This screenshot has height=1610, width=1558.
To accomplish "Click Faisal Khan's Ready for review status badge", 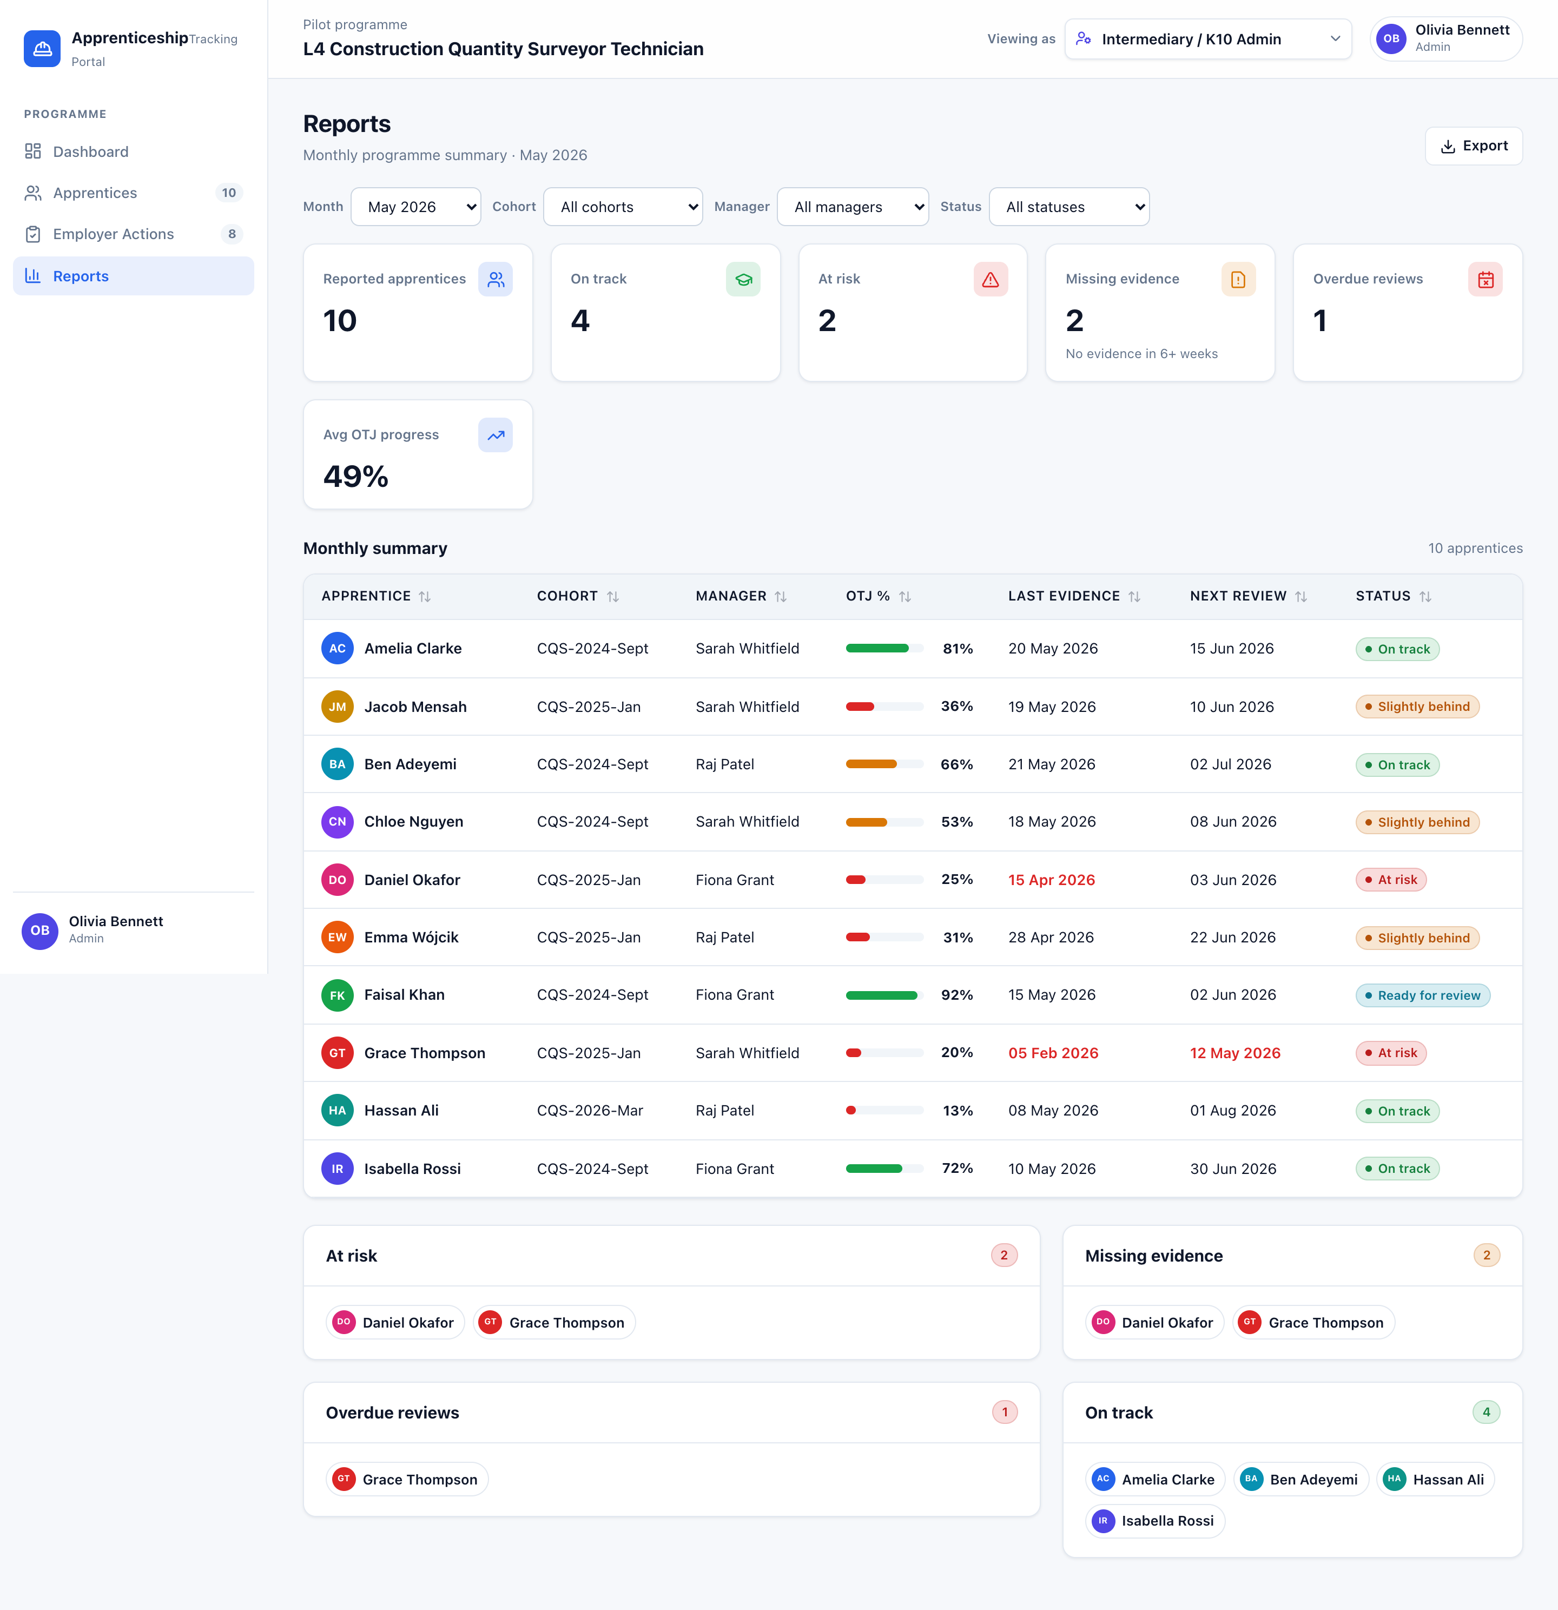I will pos(1422,995).
